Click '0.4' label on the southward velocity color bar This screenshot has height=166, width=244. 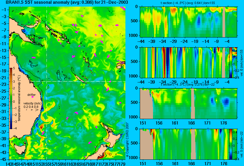coord(235,132)
